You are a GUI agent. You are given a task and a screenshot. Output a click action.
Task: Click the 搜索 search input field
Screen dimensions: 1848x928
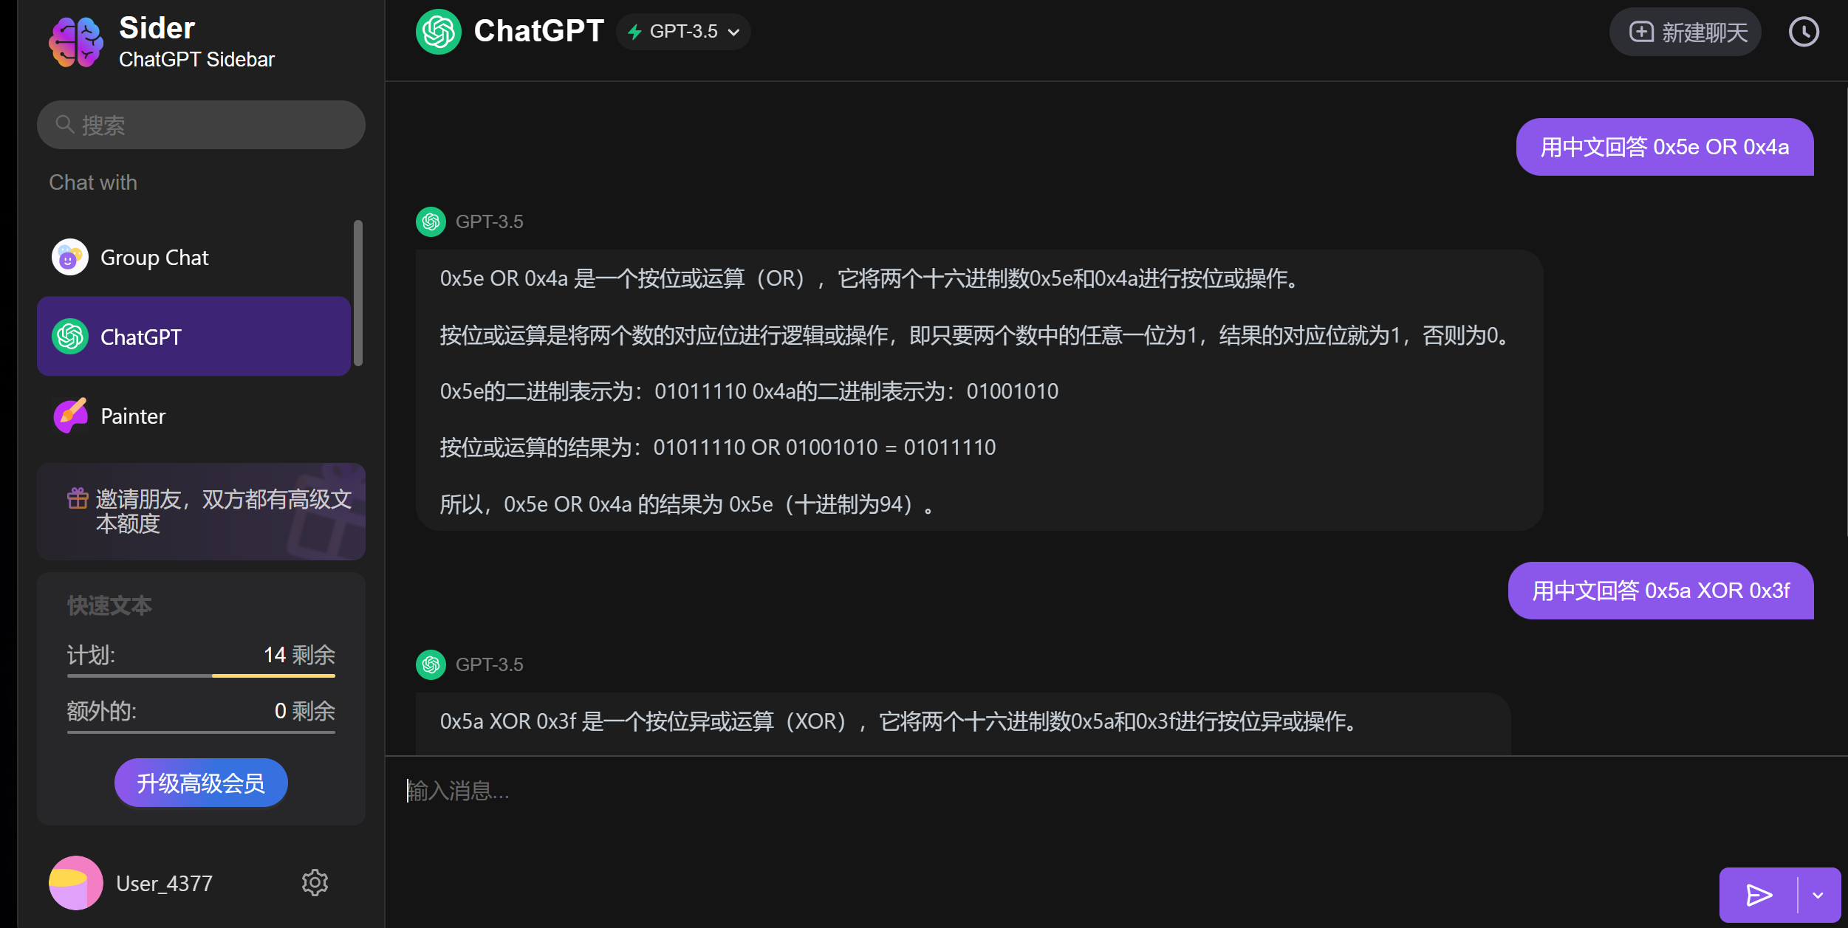click(201, 124)
